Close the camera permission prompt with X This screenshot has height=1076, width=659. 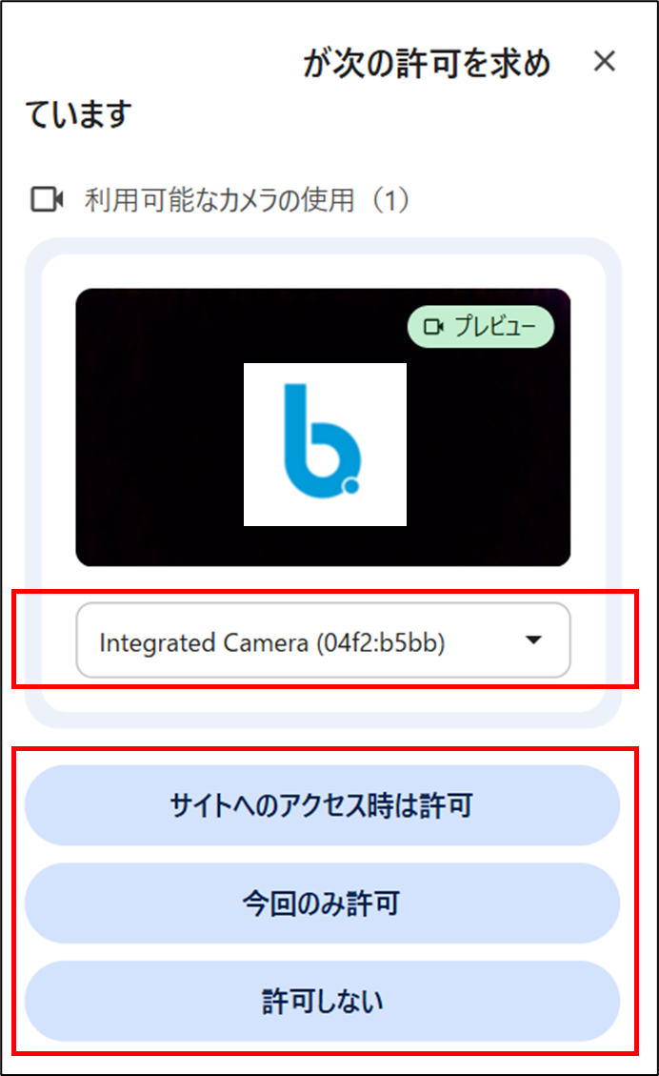[604, 61]
